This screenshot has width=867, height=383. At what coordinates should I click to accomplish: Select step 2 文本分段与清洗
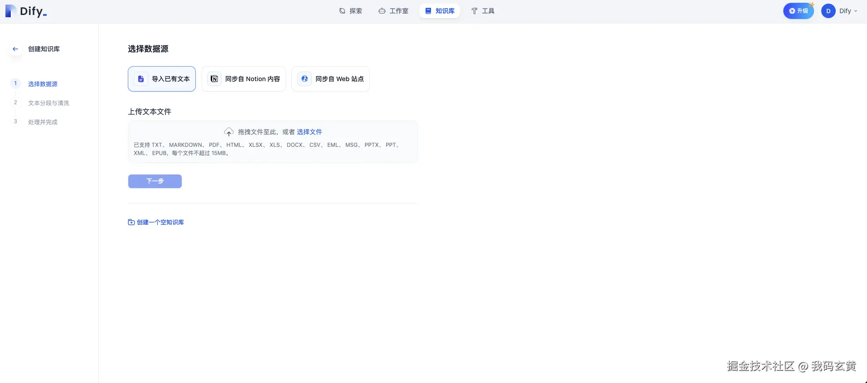pos(48,103)
